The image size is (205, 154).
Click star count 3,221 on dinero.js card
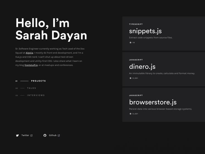(135, 78)
